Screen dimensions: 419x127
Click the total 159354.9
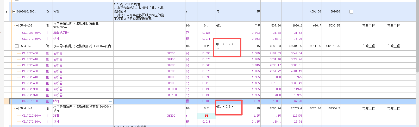334,109
